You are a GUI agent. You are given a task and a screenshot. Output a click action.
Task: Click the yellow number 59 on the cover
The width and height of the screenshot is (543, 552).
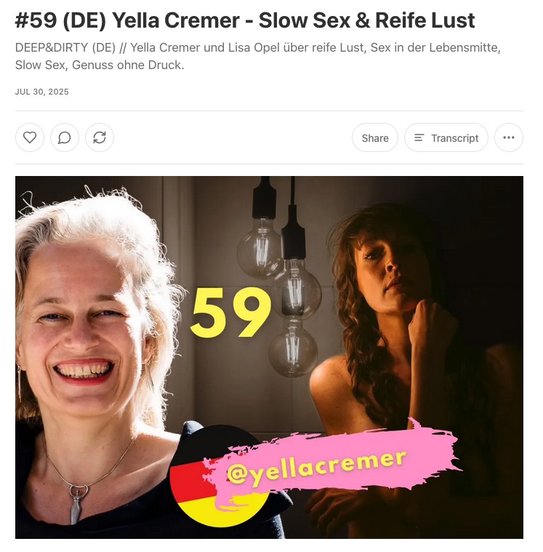point(230,312)
